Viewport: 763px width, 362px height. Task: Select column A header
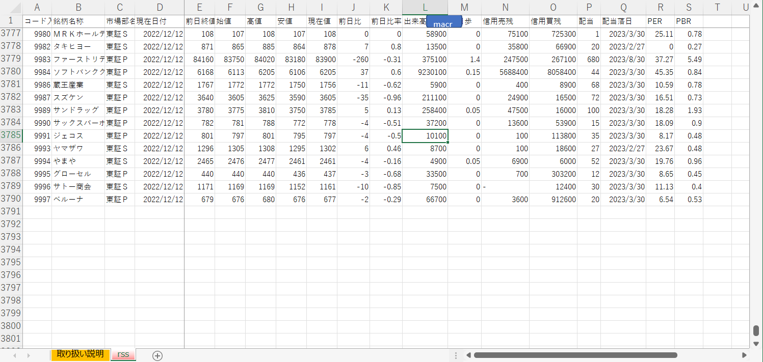pos(37,8)
